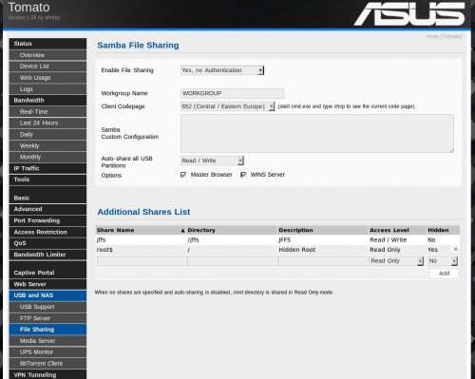The height and width of the screenshot is (379, 475).
Task: Open the UPS Monitor page
Action: click(47, 352)
